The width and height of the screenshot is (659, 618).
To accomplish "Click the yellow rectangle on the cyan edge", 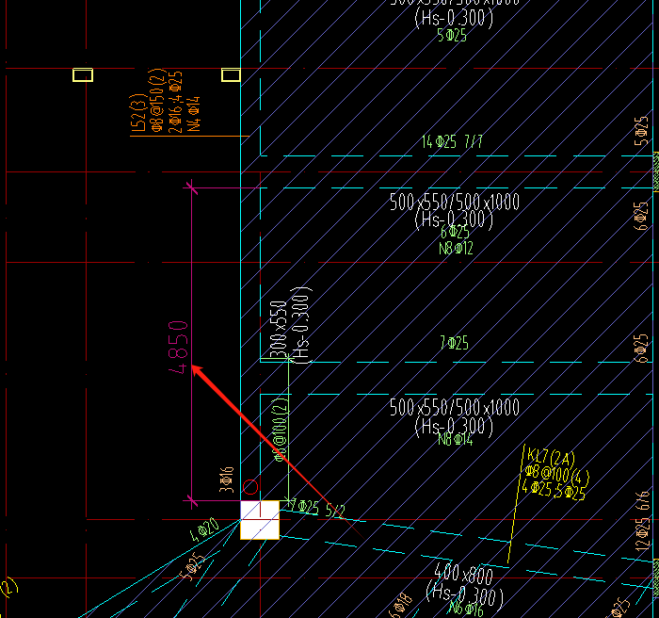I will tap(231, 74).
